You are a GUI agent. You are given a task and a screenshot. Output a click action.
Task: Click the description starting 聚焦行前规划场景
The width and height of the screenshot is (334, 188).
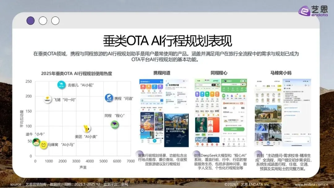tap(162, 160)
